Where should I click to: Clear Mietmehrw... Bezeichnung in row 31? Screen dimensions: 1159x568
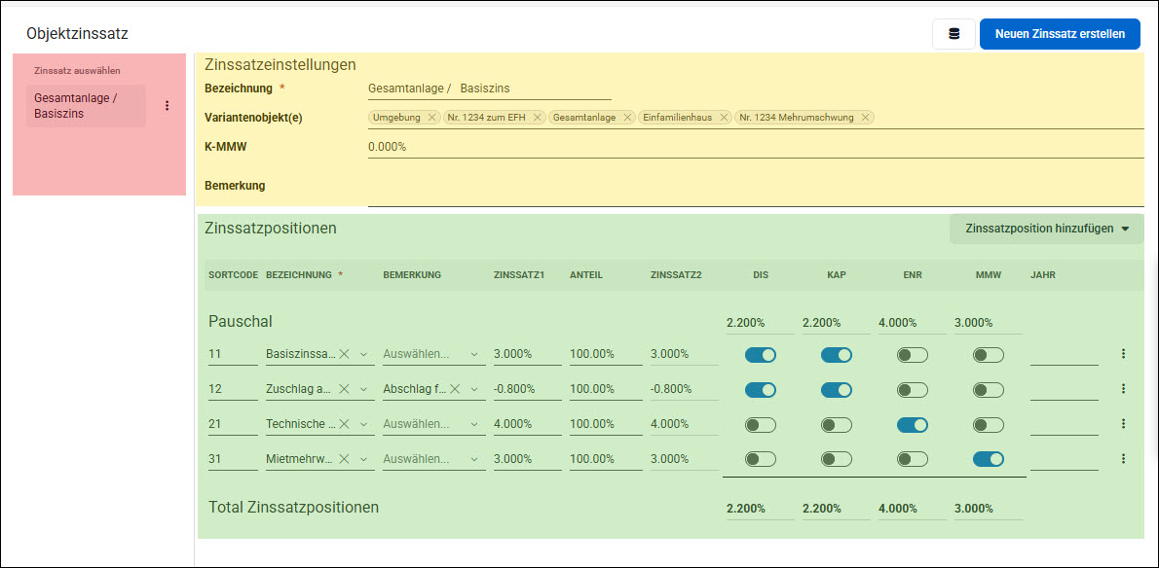pyautogui.click(x=344, y=459)
